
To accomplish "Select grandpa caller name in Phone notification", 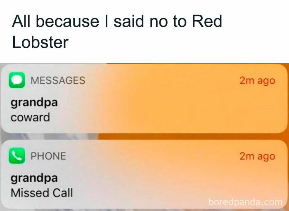I will click(34, 178).
